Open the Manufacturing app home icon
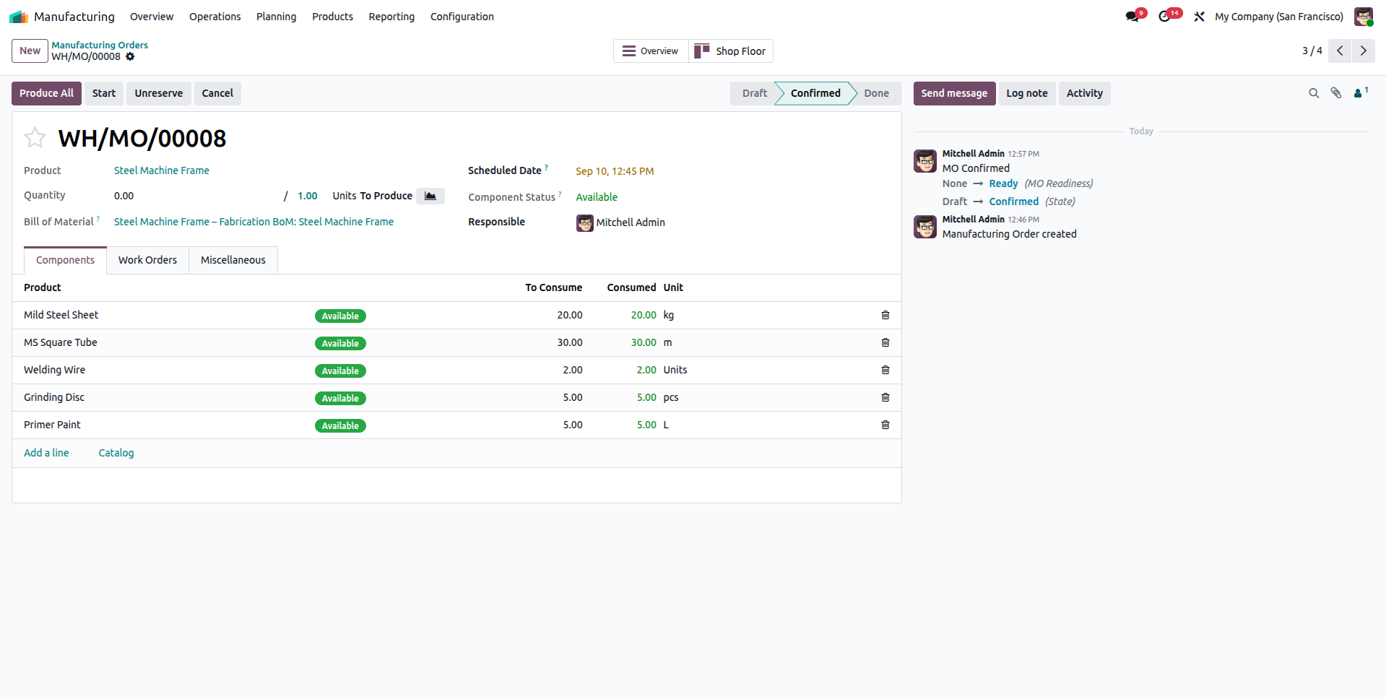Image resolution: width=1386 pixels, height=697 pixels. [19, 17]
